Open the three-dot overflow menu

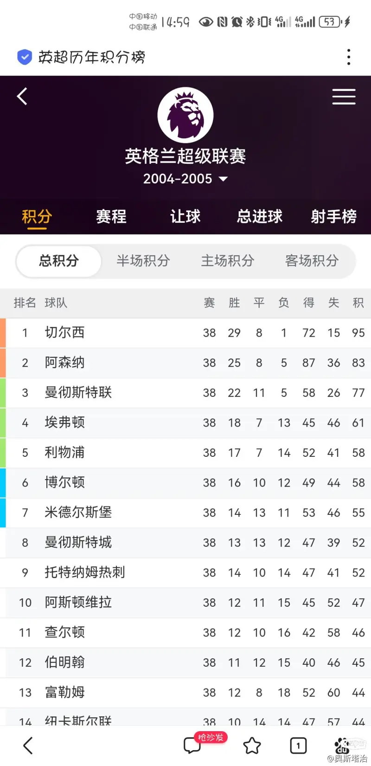pos(349,57)
